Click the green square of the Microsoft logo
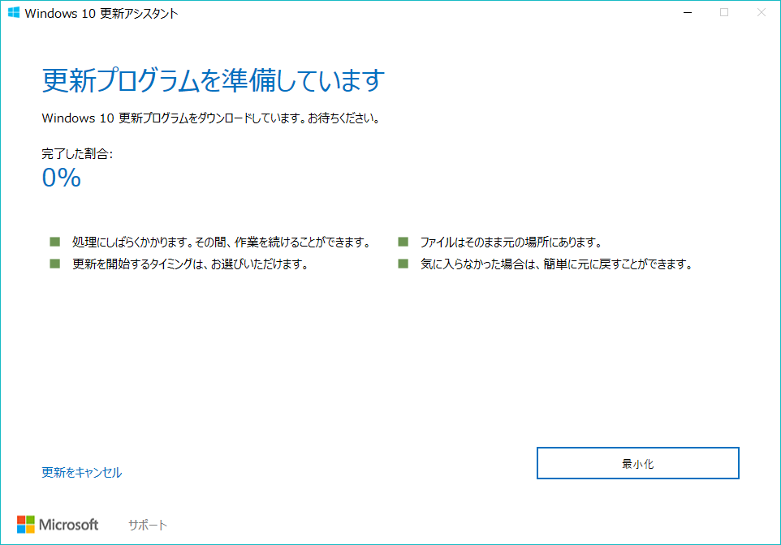The width and height of the screenshot is (781, 545). coord(32,520)
